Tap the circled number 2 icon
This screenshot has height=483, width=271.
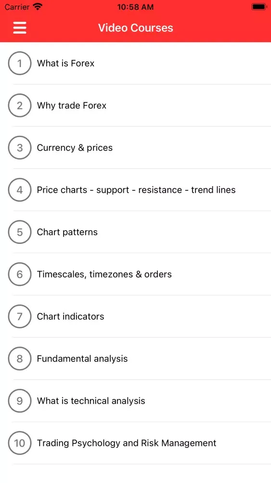[x=20, y=105]
